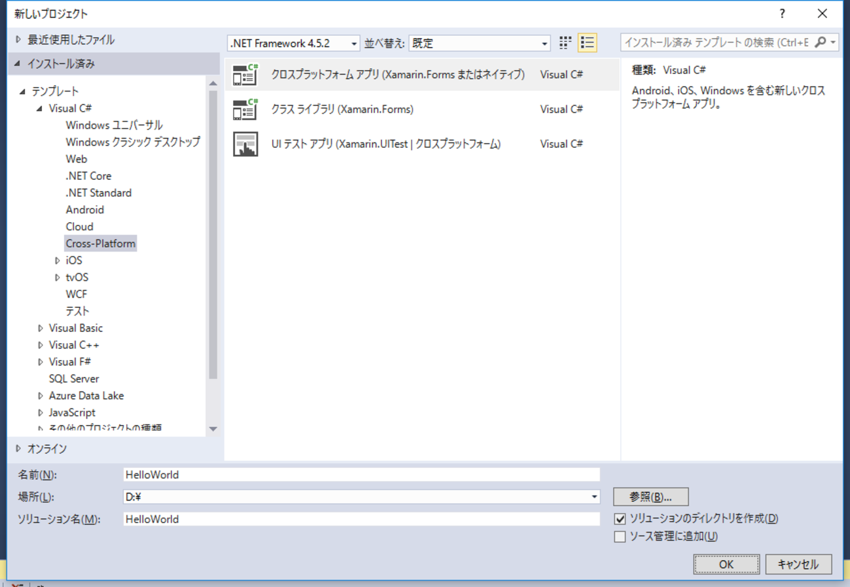The height and width of the screenshot is (587, 850).
Task: Expand the JavaScript node
Action: 41,413
